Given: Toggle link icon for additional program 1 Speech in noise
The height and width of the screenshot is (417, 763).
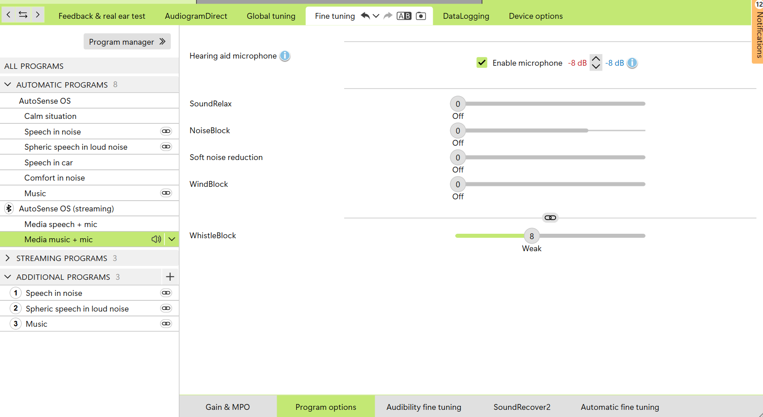Looking at the screenshot, I should tap(166, 293).
